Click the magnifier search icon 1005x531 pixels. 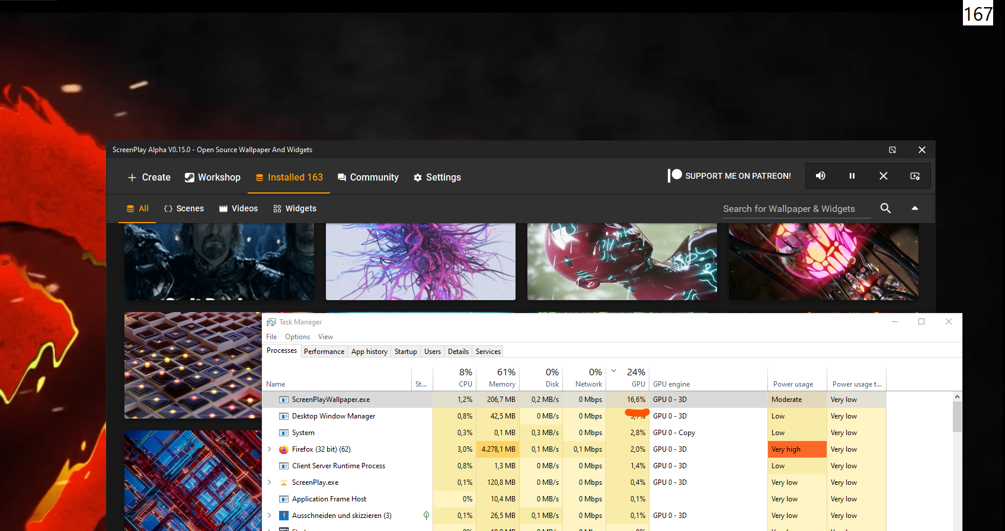point(885,208)
